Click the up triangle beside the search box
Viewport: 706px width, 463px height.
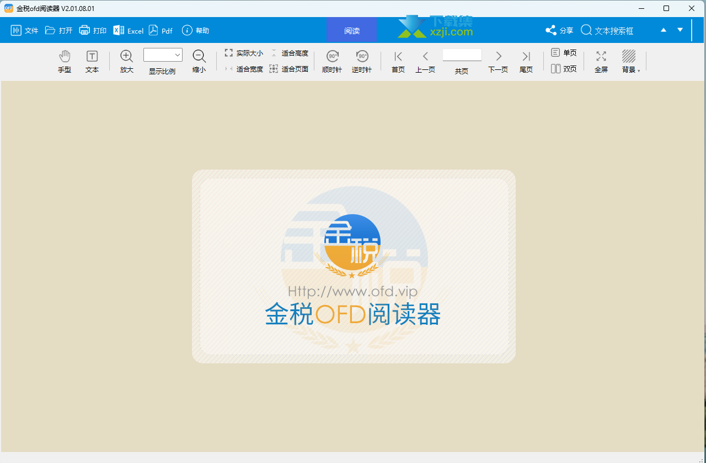click(664, 30)
